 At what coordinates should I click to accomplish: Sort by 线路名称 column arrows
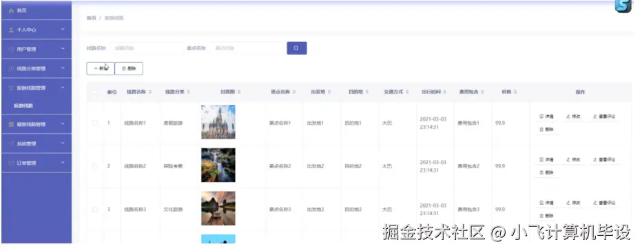point(150,92)
